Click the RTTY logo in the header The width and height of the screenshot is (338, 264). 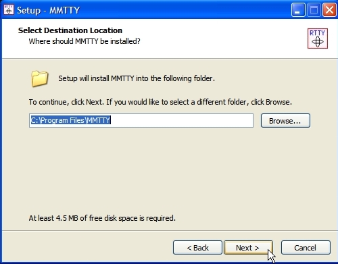318,38
